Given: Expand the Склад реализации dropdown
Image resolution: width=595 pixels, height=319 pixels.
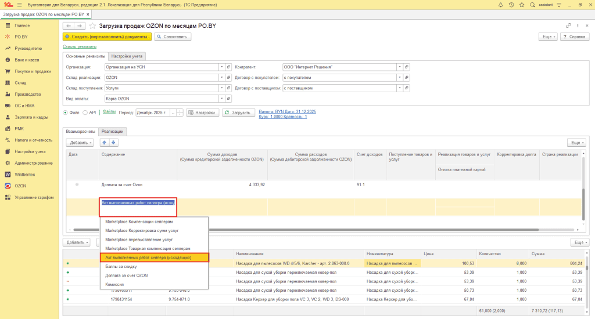Looking at the screenshot, I should (221, 78).
